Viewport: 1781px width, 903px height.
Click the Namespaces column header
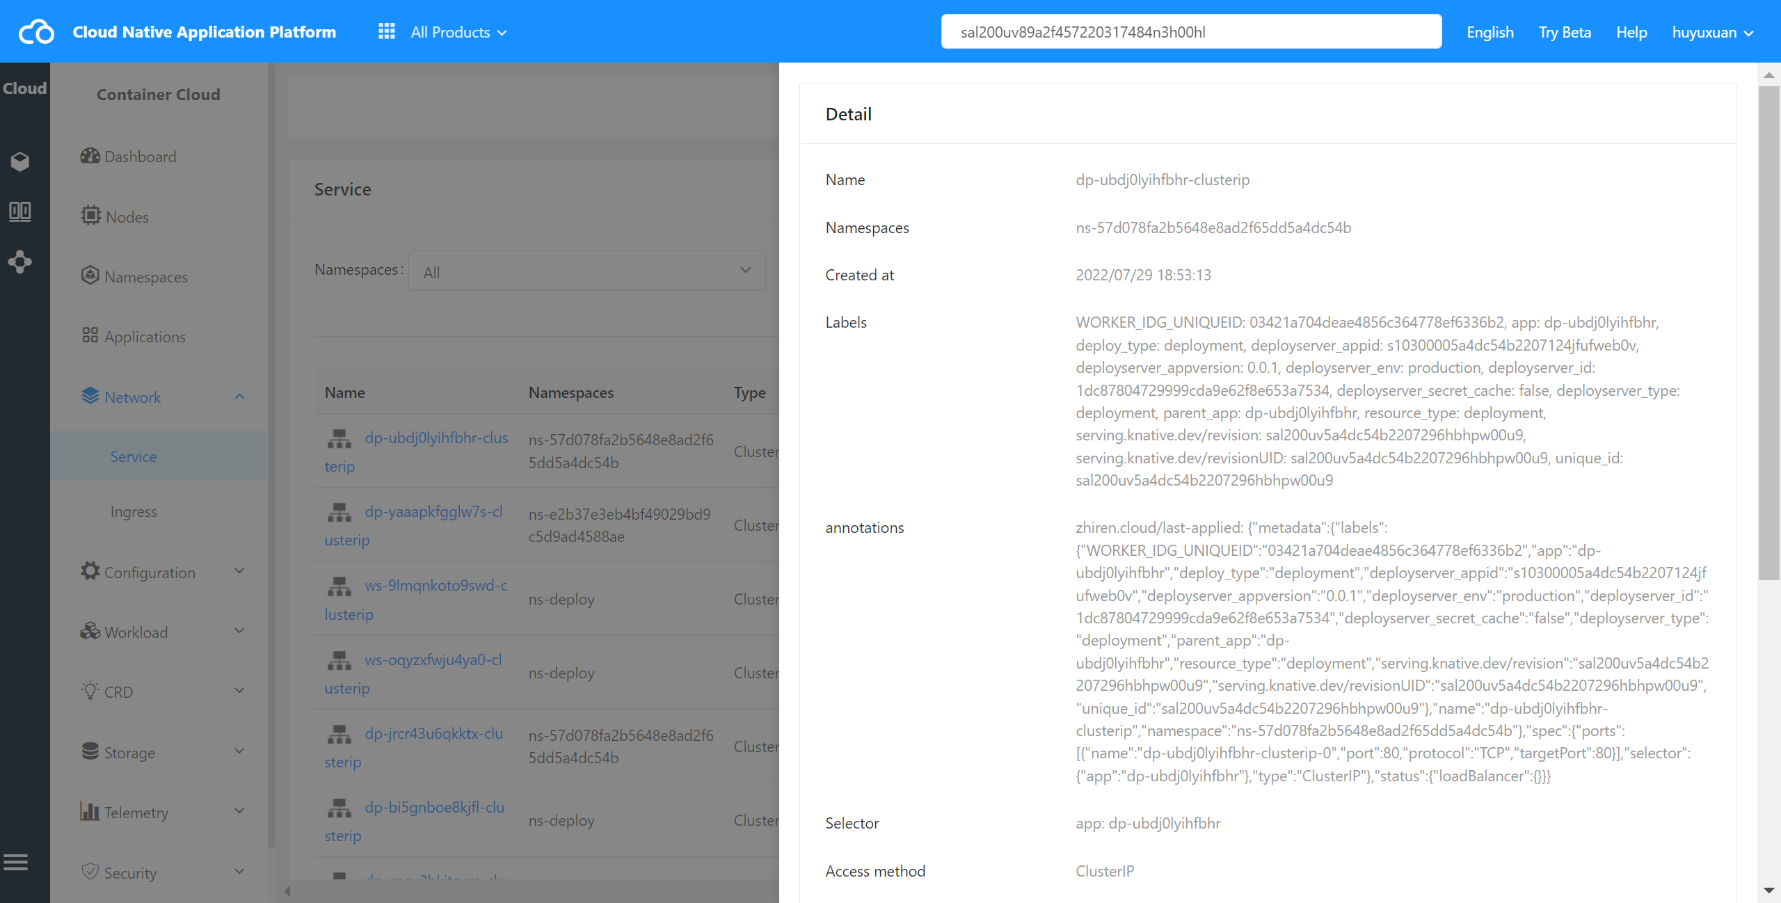pyautogui.click(x=571, y=392)
